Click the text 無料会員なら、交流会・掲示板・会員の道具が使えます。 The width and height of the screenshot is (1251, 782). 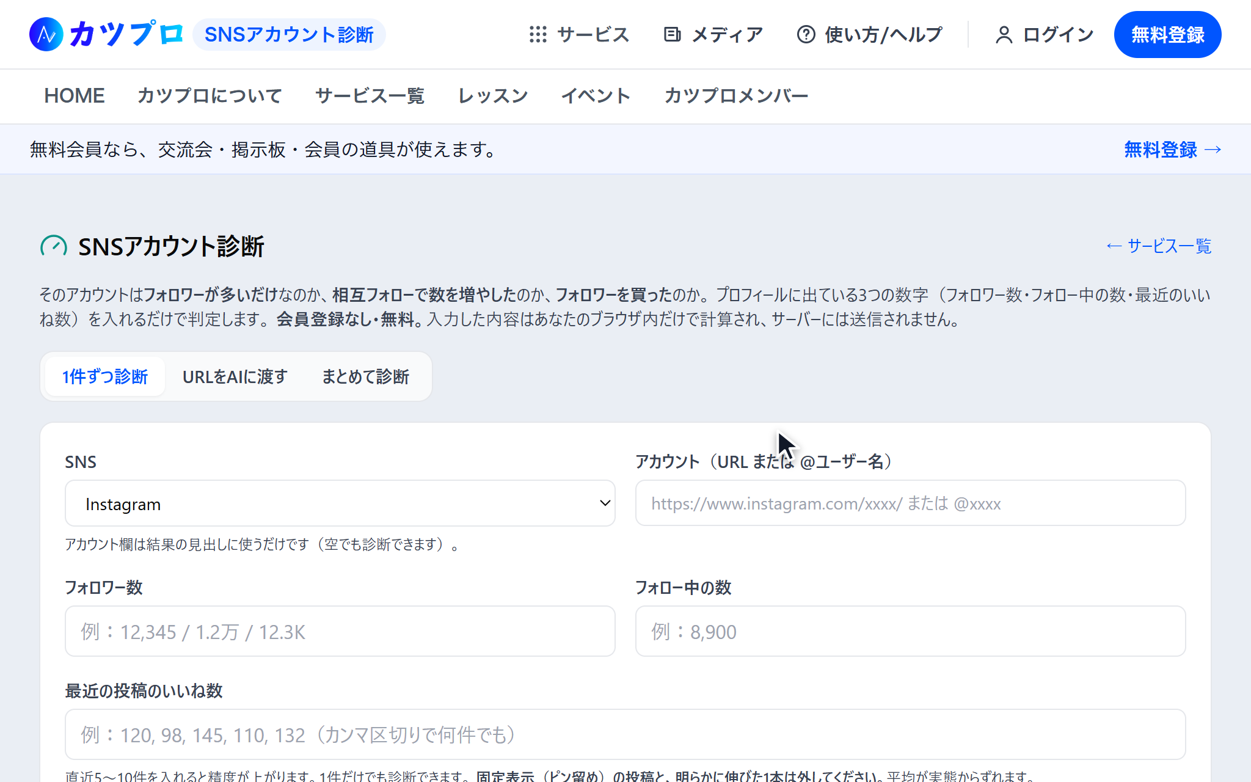264,150
